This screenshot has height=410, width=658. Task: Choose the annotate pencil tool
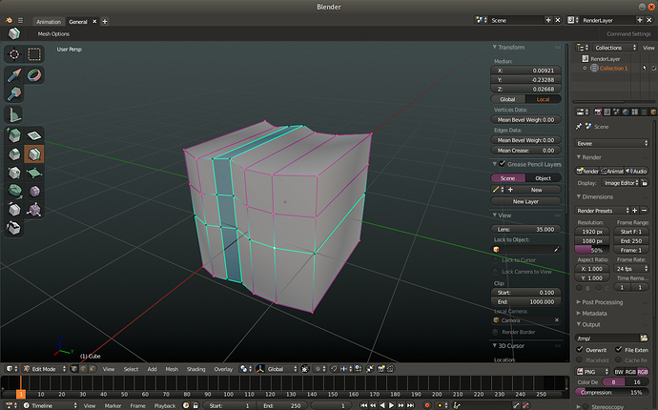(x=14, y=75)
